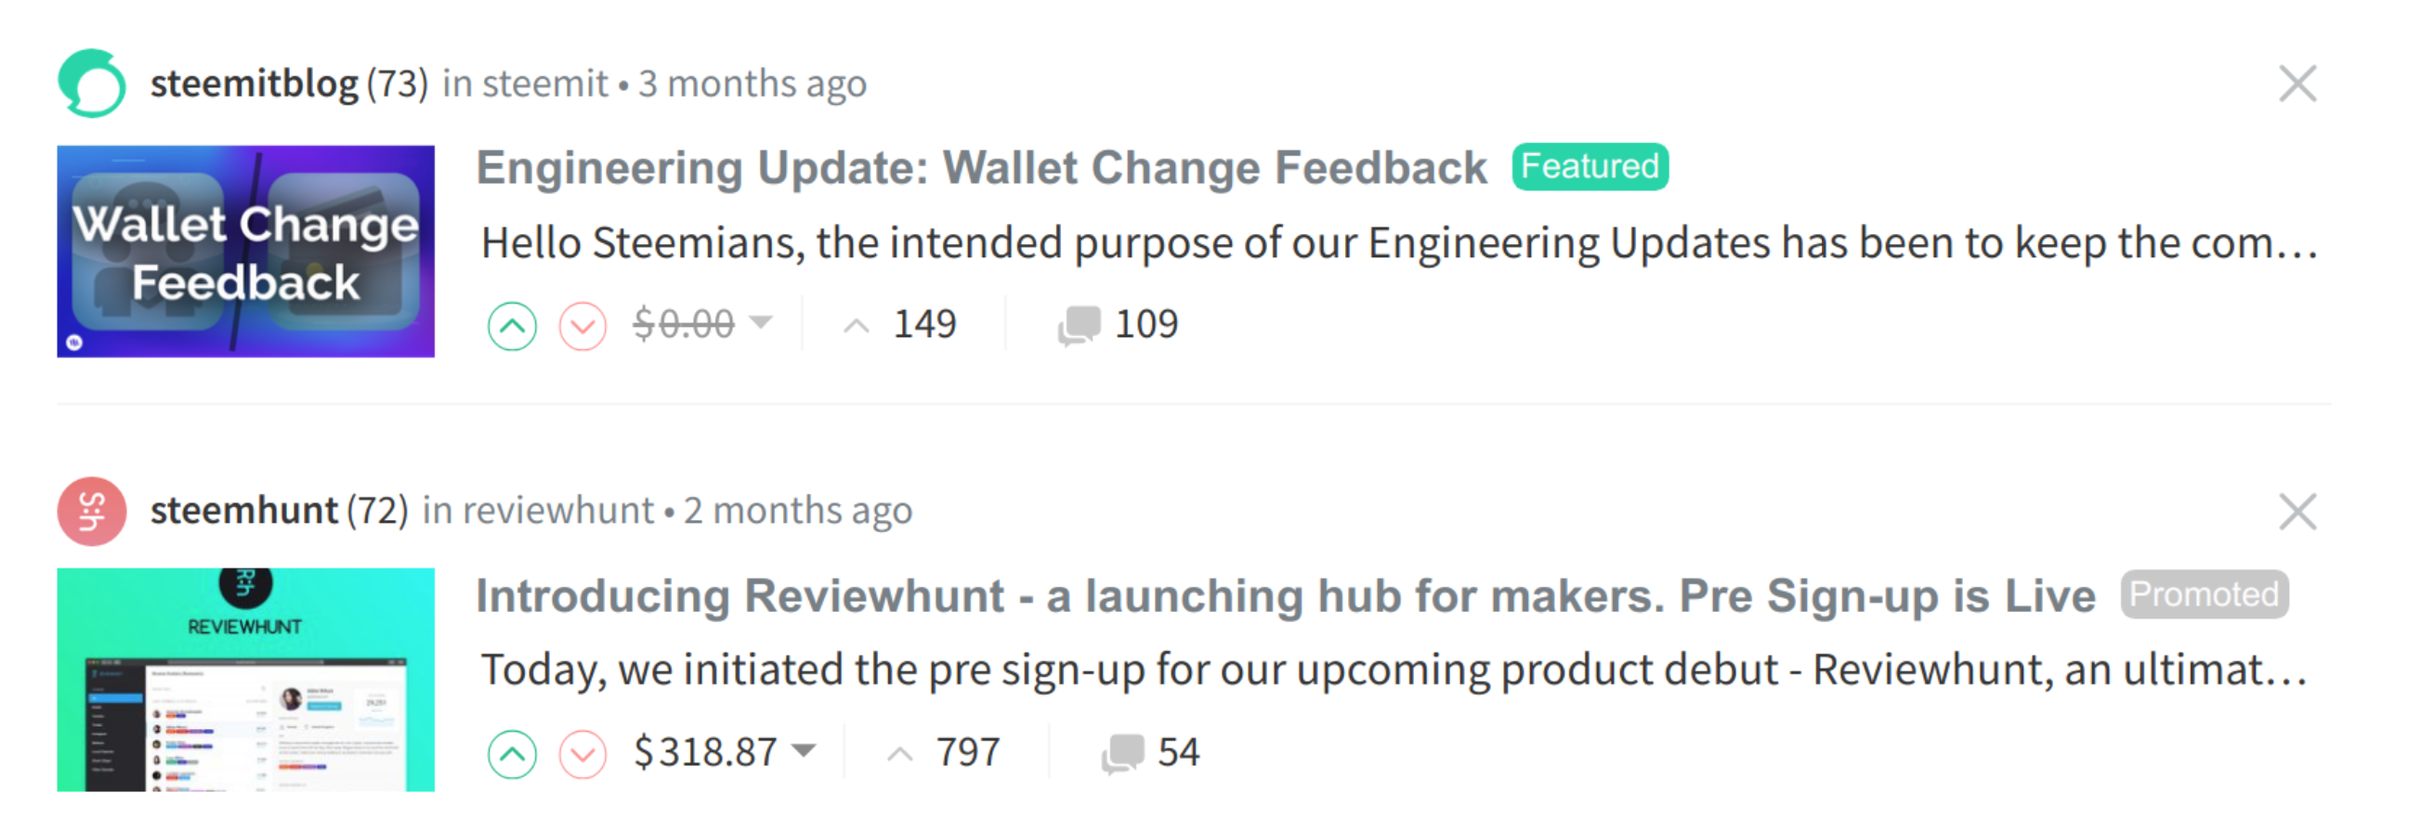Click the steemhunt avatar icon
The height and width of the screenshot is (819, 2421).
pyautogui.click(x=92, y=512)
